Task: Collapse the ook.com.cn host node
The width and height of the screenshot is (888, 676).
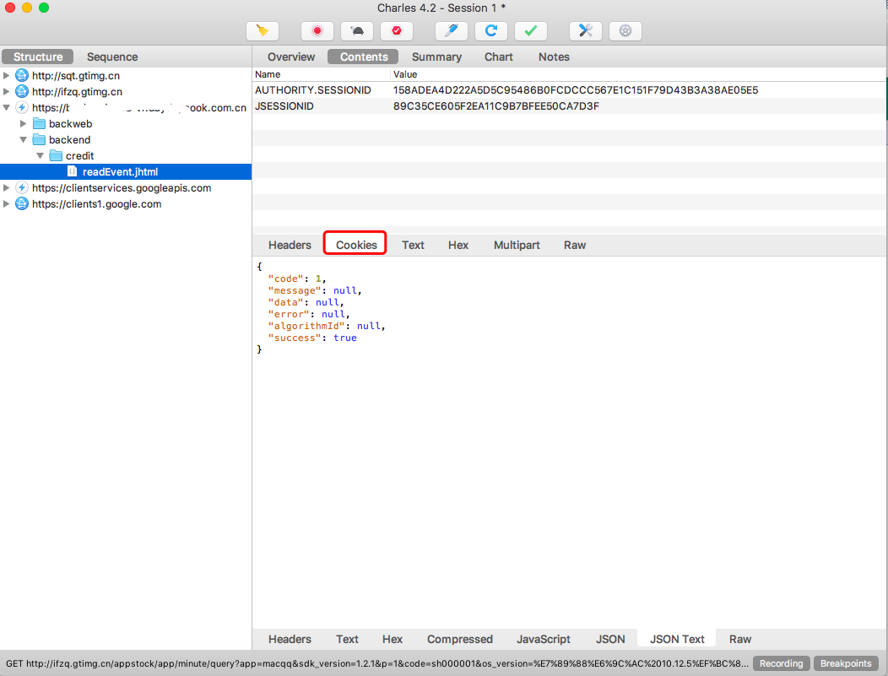Action: tap(6, 107)
